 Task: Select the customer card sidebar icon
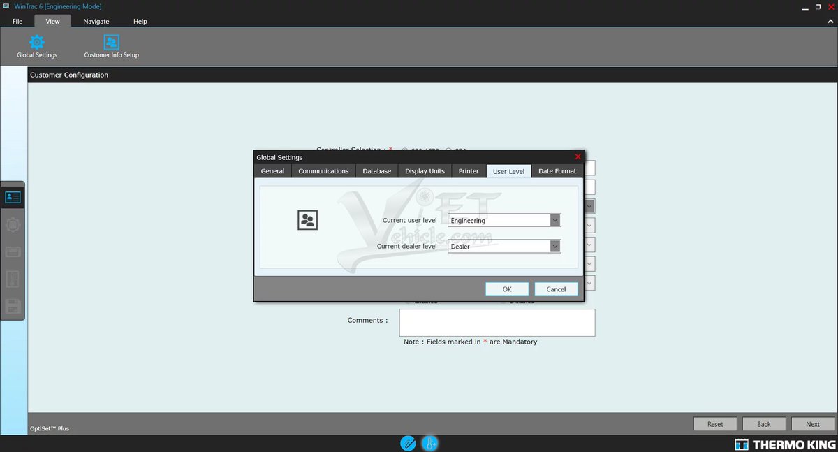(x=13, y=197)
